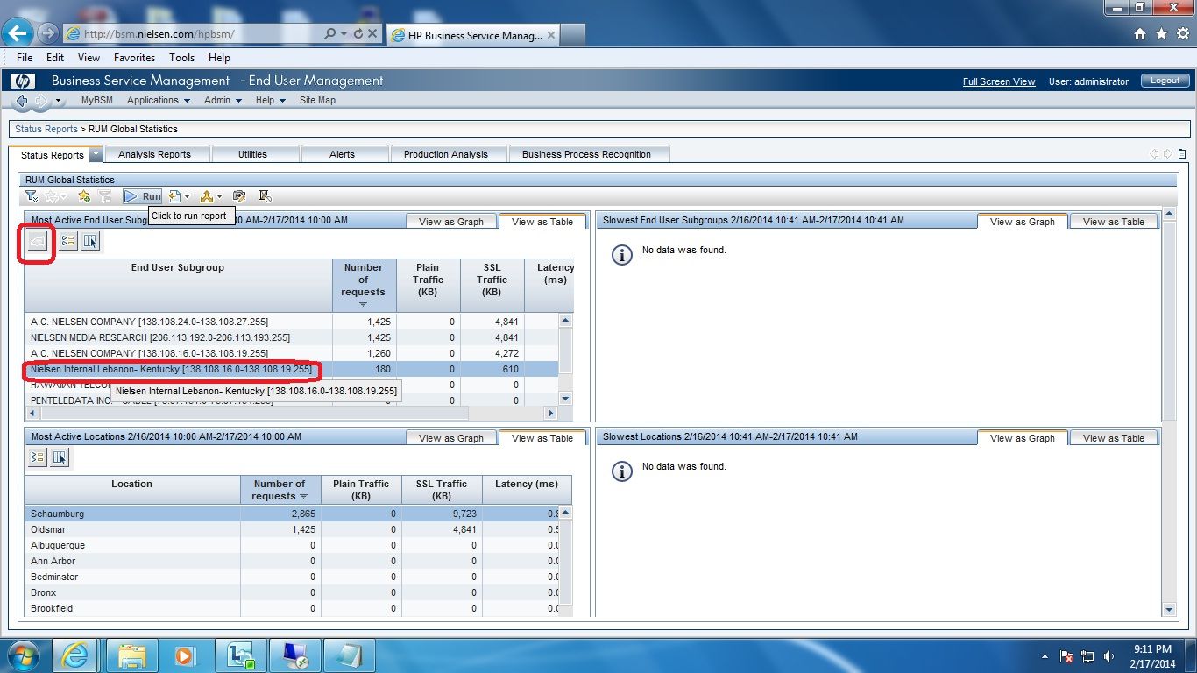Viewport: 1197px width, 673px height.
Task: Click the add-to-favorites star with plus icon
Action: pyautogui.click(x=84, y=196)
